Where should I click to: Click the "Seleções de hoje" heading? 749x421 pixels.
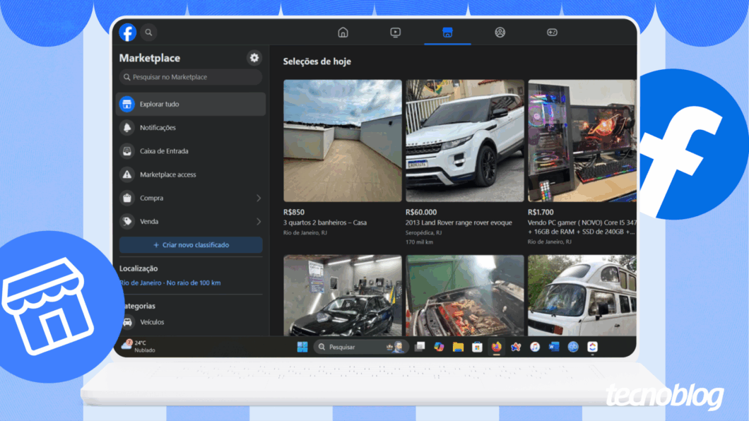coord(317,61)
